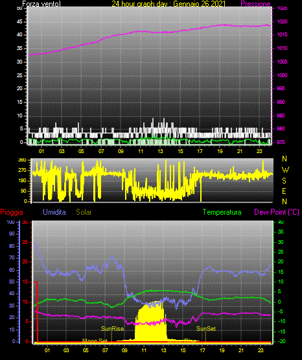Viewport: 302px width, 360px height.
Task: Click the 'S' wind direction letter
Action: 284,181
